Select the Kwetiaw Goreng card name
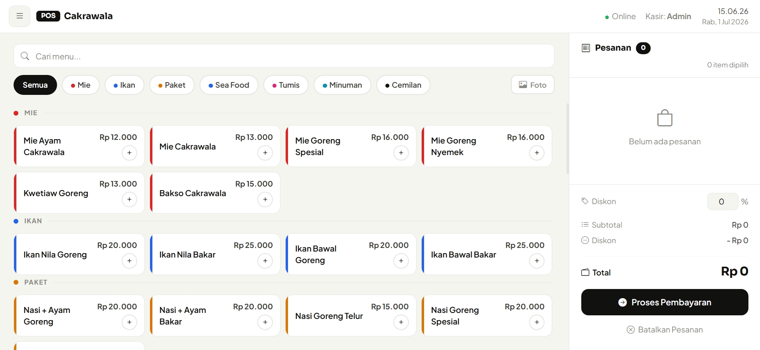Screen dimensions: 760x350 click(56, 193)
